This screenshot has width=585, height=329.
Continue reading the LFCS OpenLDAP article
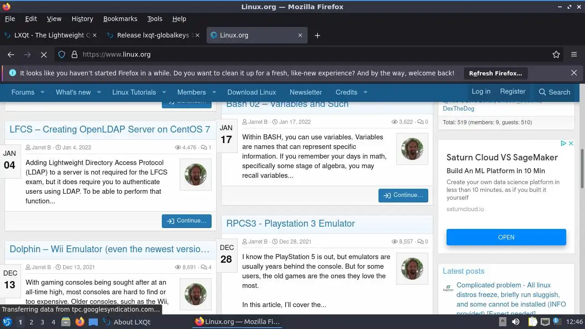pos(186,221)
